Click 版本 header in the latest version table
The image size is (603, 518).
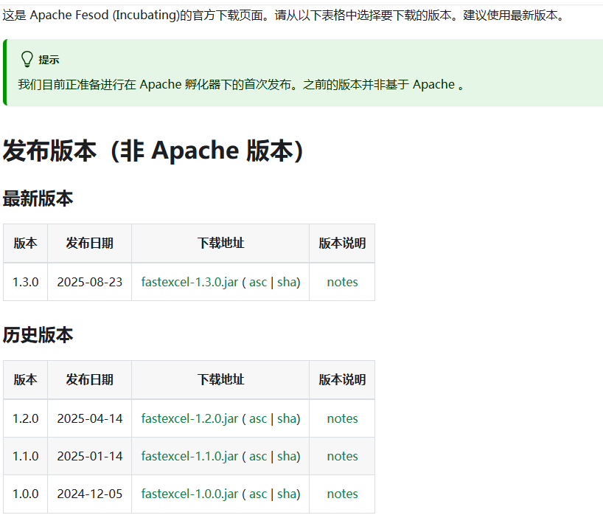click(25, 244)
